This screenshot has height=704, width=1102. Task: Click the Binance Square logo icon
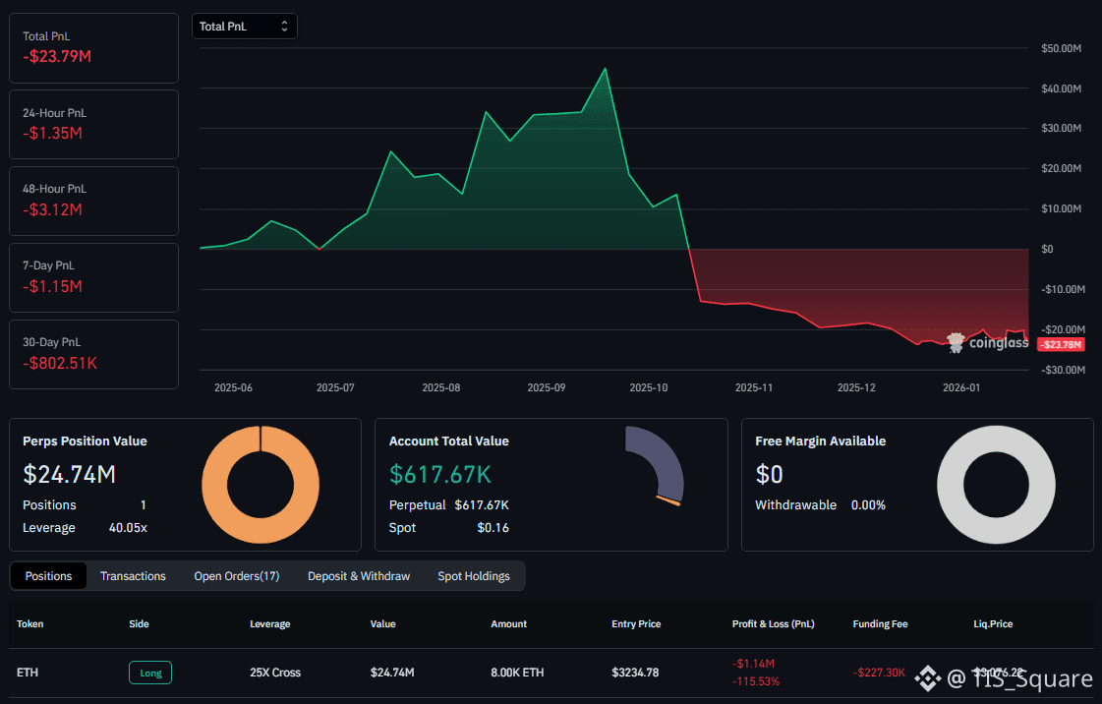pyautogui.click(x=927, y=677)
